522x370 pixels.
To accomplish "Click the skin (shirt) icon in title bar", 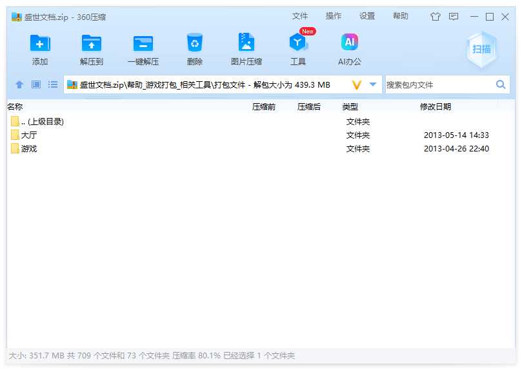I will tap(435, 17).
